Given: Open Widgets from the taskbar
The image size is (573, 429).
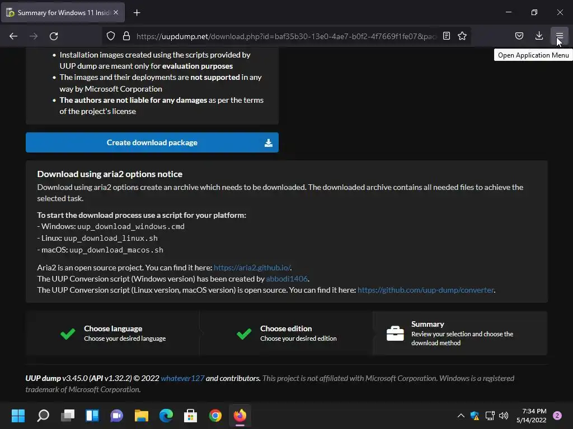Looking at the screenshot, I should [92, 416].
